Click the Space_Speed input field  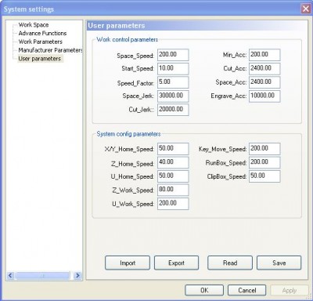coord(173,55)
